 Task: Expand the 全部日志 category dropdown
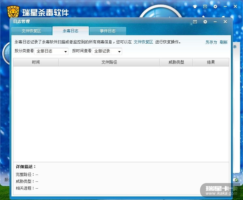point(51,51)
